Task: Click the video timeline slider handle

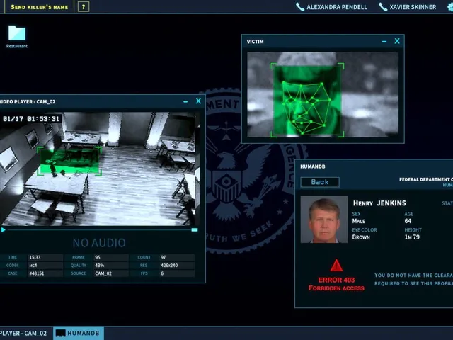Action: [195, 229]
